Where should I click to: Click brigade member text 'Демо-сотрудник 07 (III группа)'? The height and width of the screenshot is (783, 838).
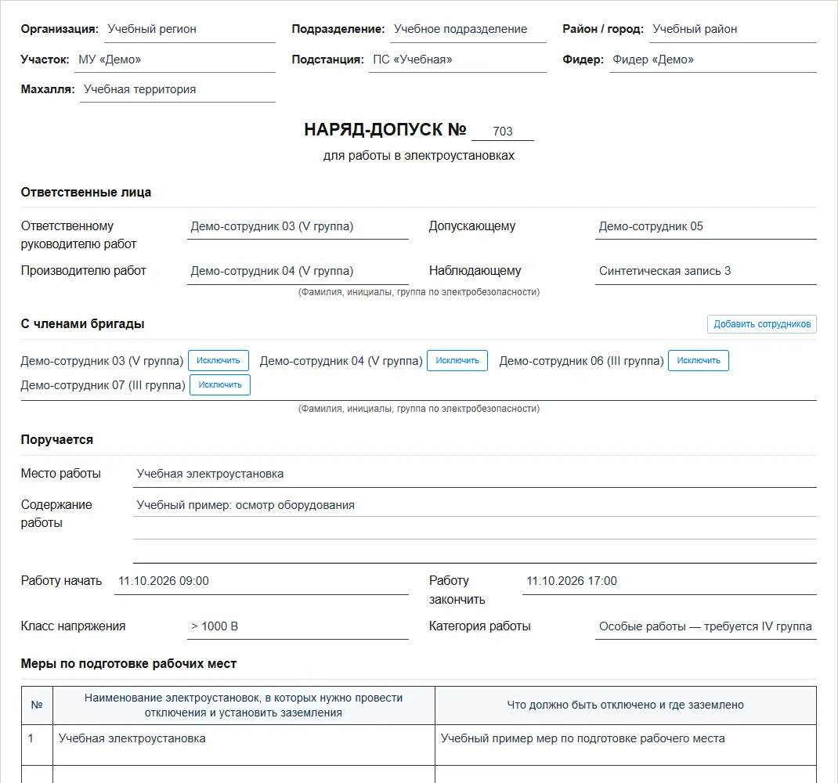click(103, 384)
